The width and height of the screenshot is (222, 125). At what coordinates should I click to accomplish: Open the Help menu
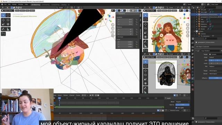point(26,5)
